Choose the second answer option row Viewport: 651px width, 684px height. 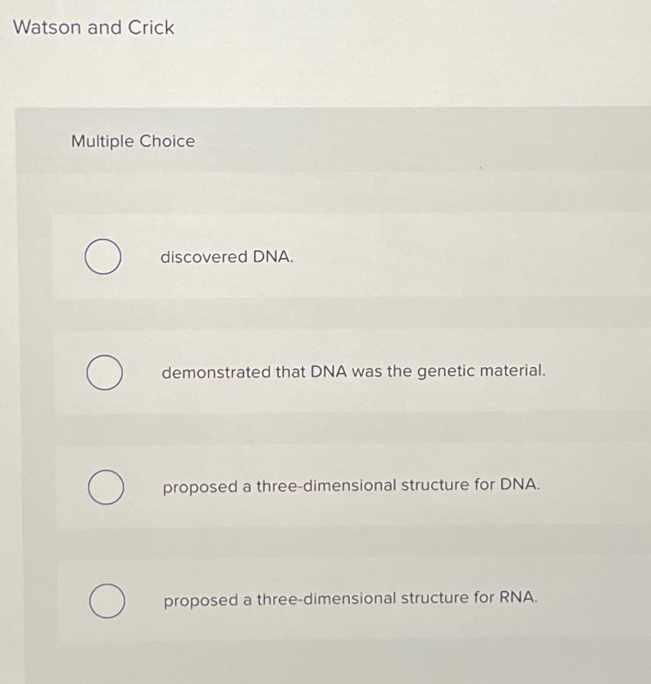tap(311, 372)
